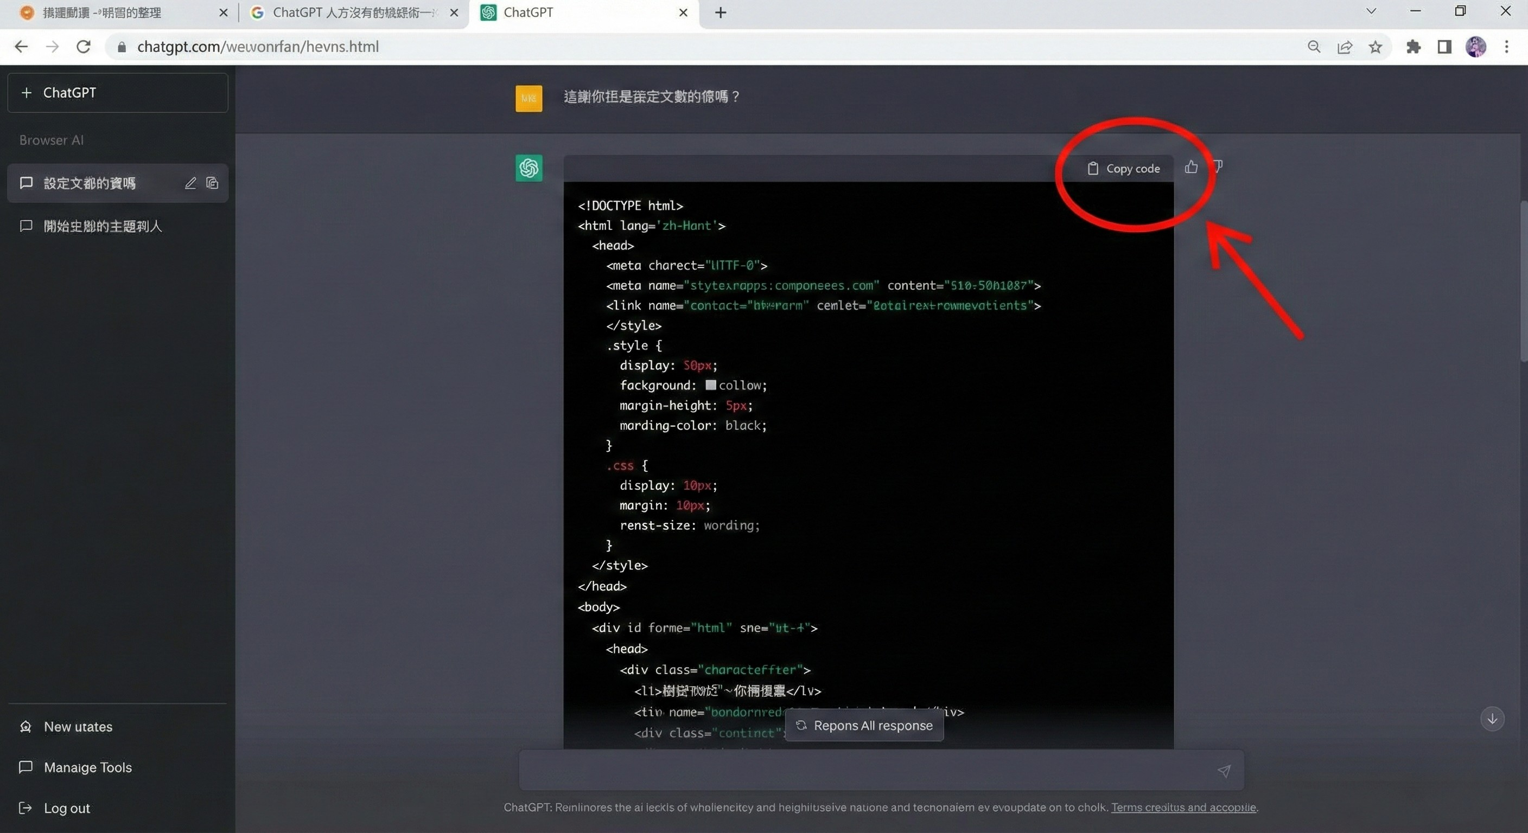1528x833 pixels.
Task: Click the scroll-to-bottom arrow button
Action: point(1492,719)
